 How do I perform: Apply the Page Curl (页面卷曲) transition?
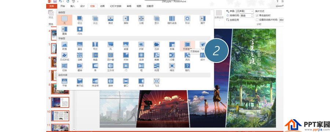point(187,46)
